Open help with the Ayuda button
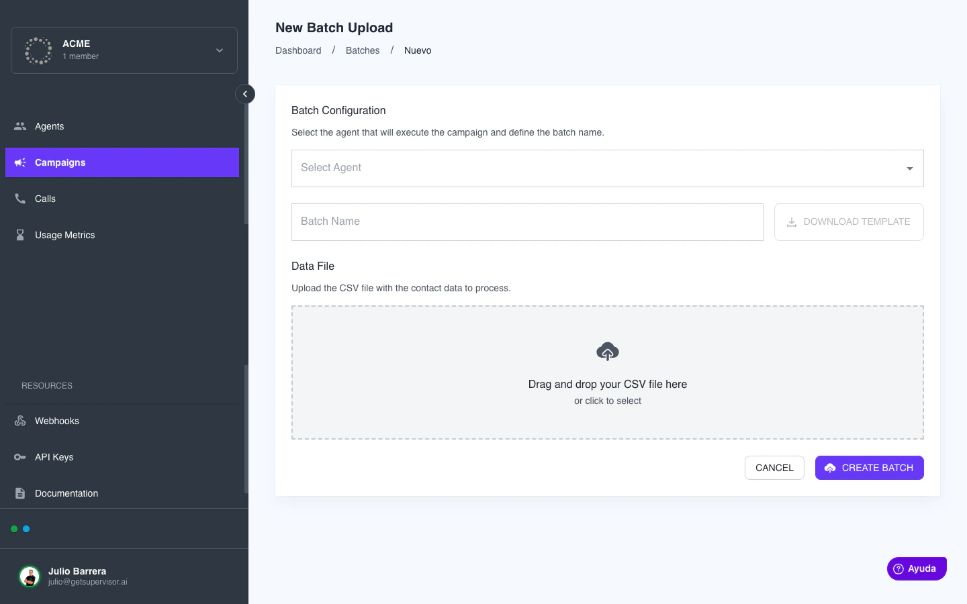 [x=917, y=568]
